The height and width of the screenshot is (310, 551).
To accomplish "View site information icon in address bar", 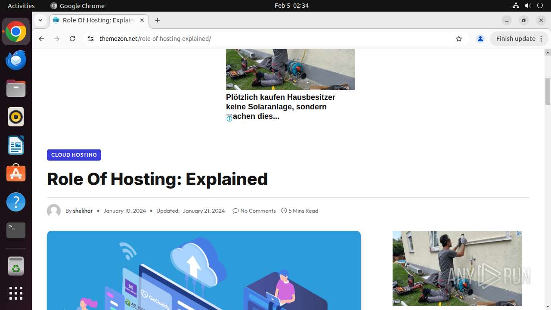I will click(90, 39).
